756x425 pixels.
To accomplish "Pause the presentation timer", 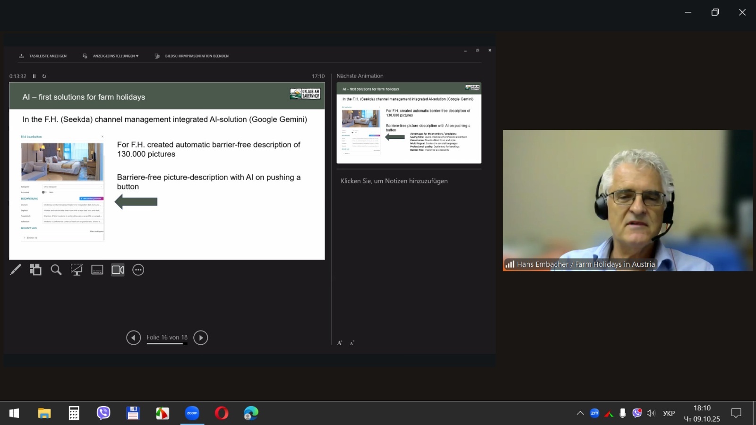I will point(34,76).
